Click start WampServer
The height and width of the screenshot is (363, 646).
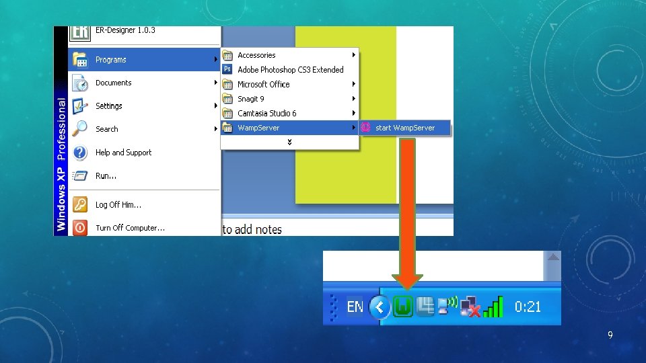(404, 128)
